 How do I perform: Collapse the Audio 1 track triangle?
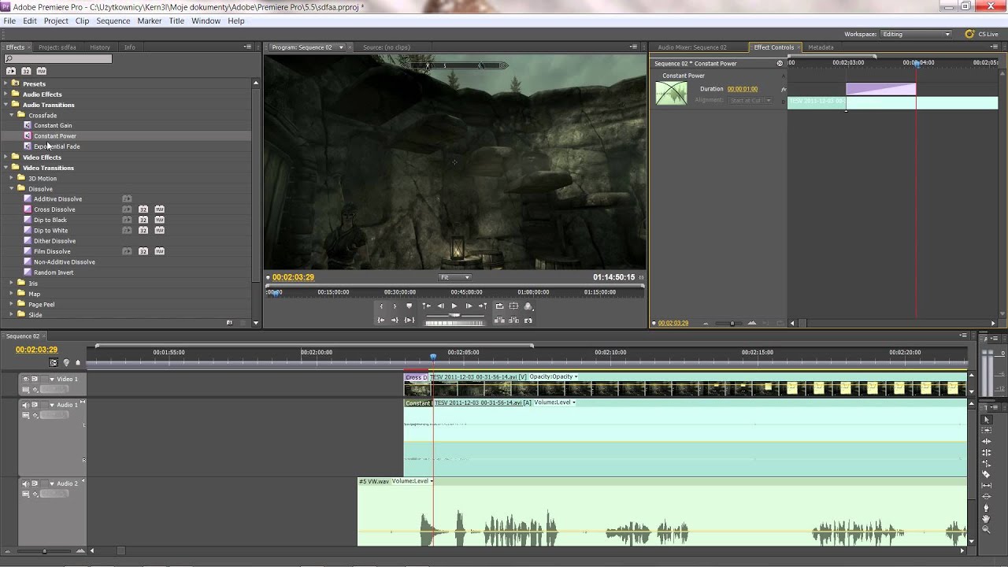(52, 405)
